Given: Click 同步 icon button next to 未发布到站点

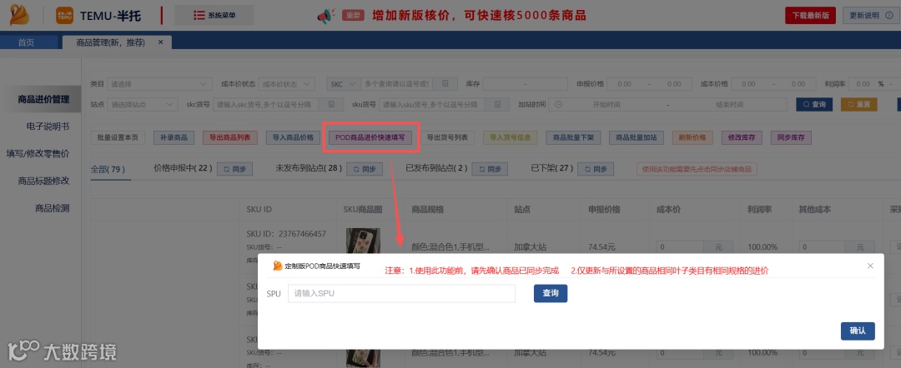Looking at the screenshot, I should (x=365, y=169).
